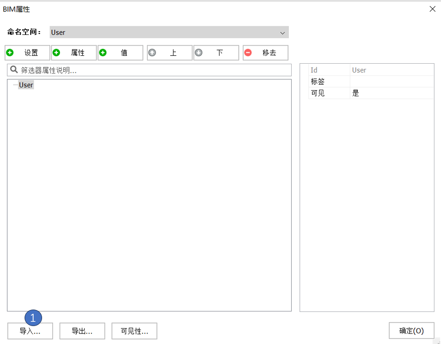Screen dimensions: 441x344
Task: Open the 可见性... dialog button
Action: pos(134,331)
